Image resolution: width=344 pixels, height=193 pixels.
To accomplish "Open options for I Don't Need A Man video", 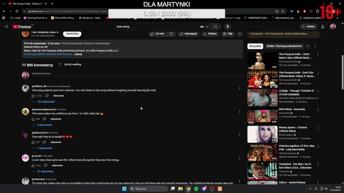I will pyautogui.click(x=318, y=55).
